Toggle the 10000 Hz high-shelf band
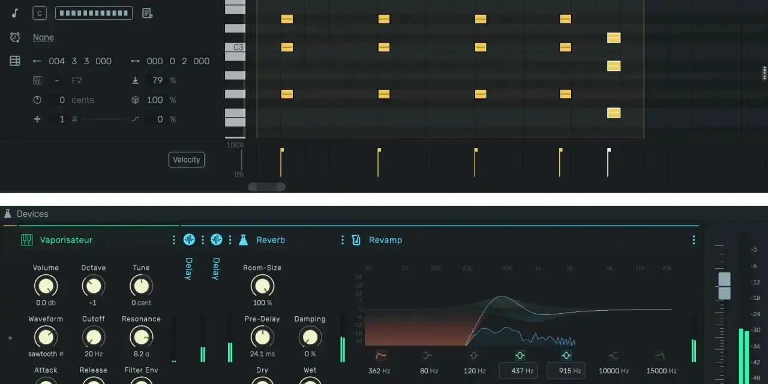 613,356
